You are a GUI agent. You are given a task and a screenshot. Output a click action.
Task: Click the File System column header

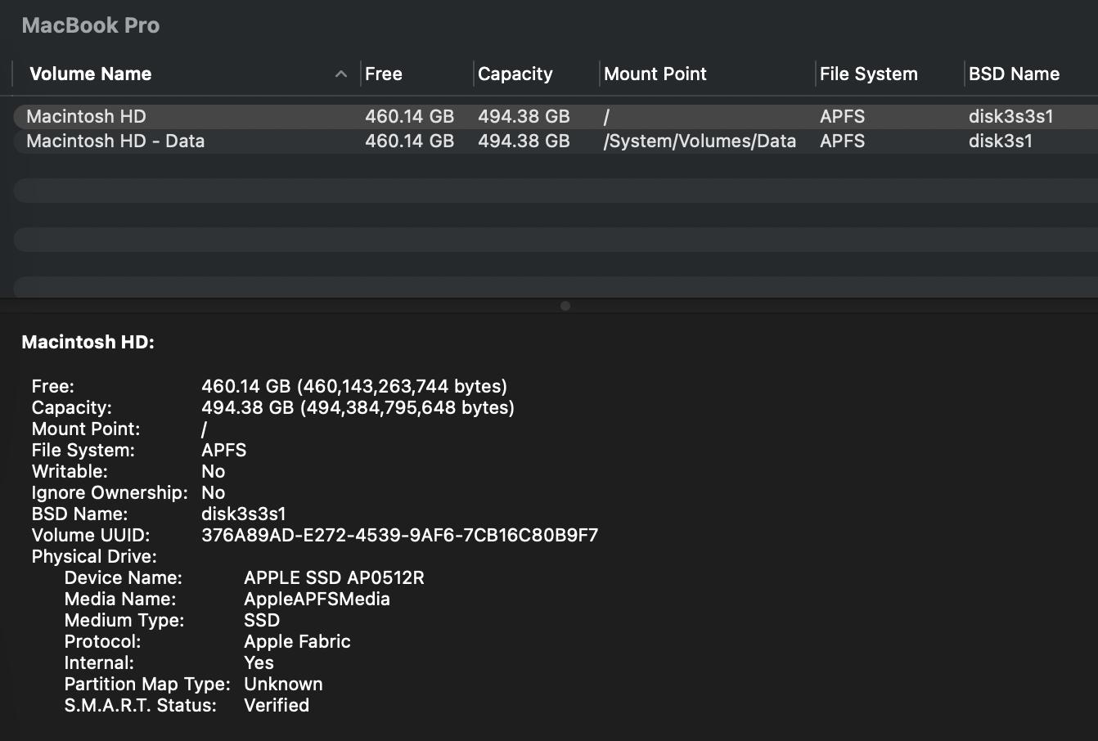pos(868,74)
